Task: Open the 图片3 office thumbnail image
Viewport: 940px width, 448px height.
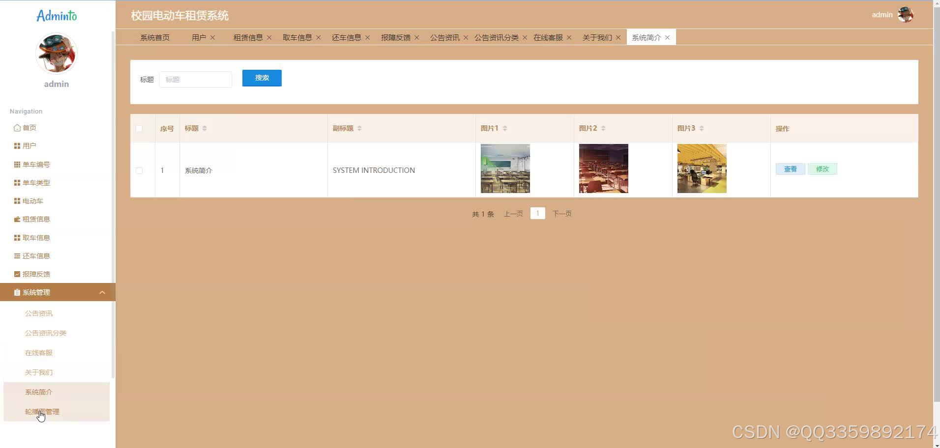Action: 702,168
